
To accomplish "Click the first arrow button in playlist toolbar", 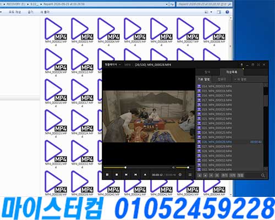I will tap(200, 175).
